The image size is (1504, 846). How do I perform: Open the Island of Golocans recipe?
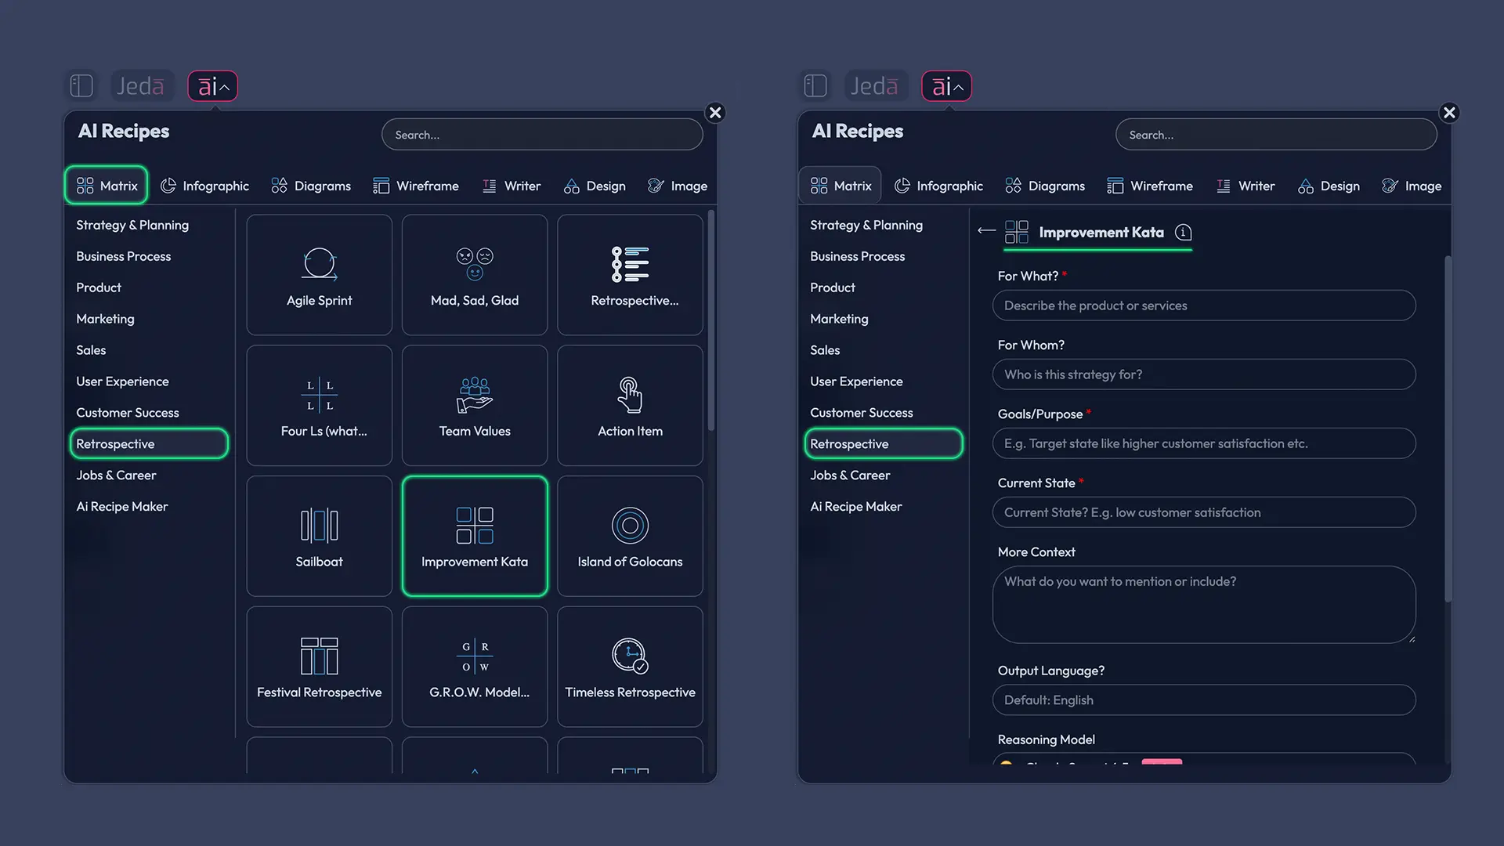pos(630,537)
